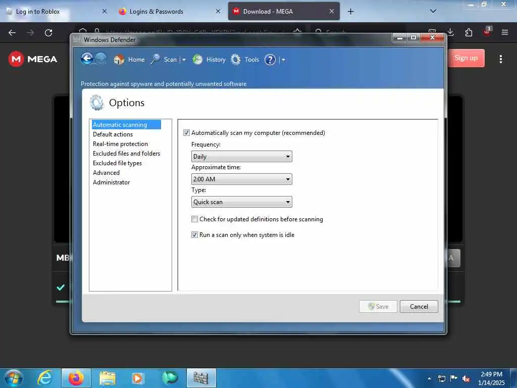Viewport: 517px width, 388px height.
Task: Select Real-time protection option
Action: pos(120,144)
